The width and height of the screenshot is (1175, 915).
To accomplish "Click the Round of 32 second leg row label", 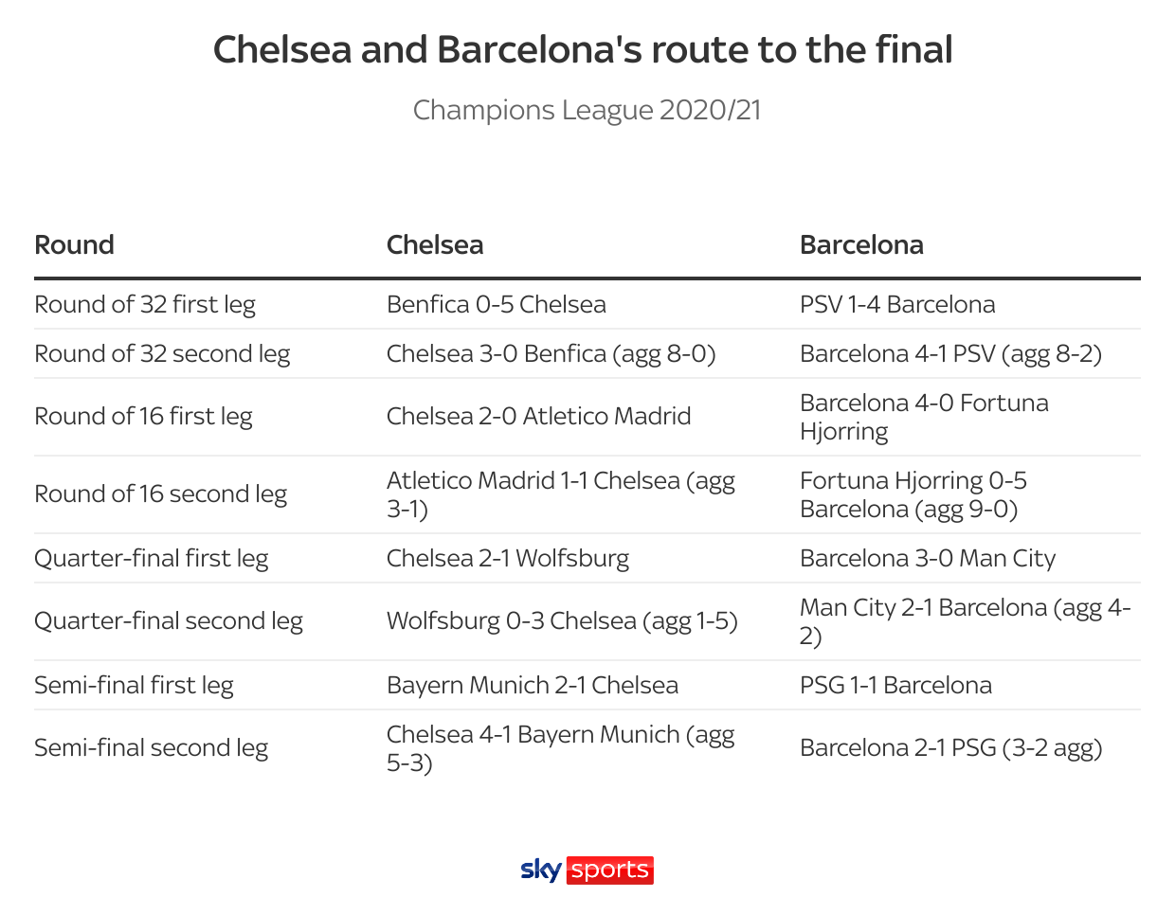I will [162, 353].
